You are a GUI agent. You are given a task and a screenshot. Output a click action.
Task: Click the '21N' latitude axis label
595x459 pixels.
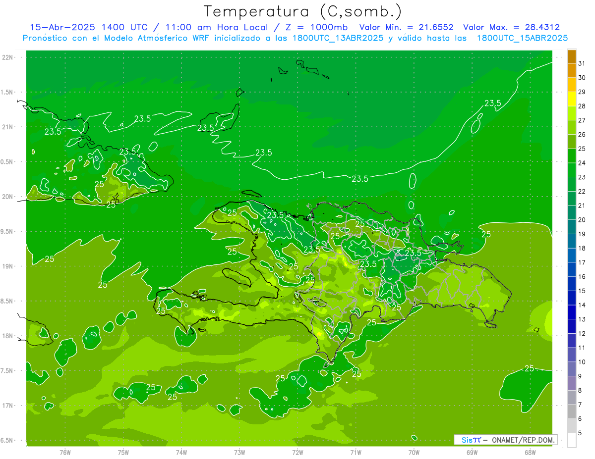coord(7,127)
